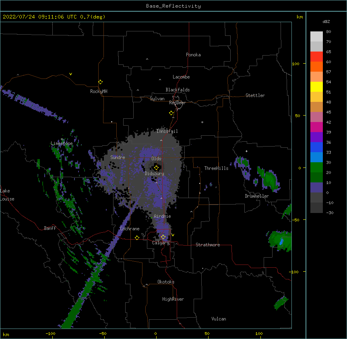Click the yellow radar site marker near Didsbury
Viewport: 347px width, 339px height.
pyautogui.click(x=156, y=168)
